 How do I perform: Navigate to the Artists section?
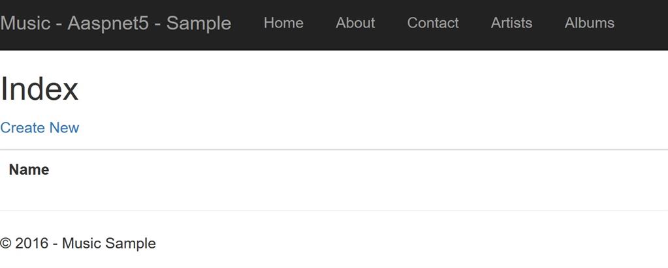pyautogui.click(x=511, y=23)
